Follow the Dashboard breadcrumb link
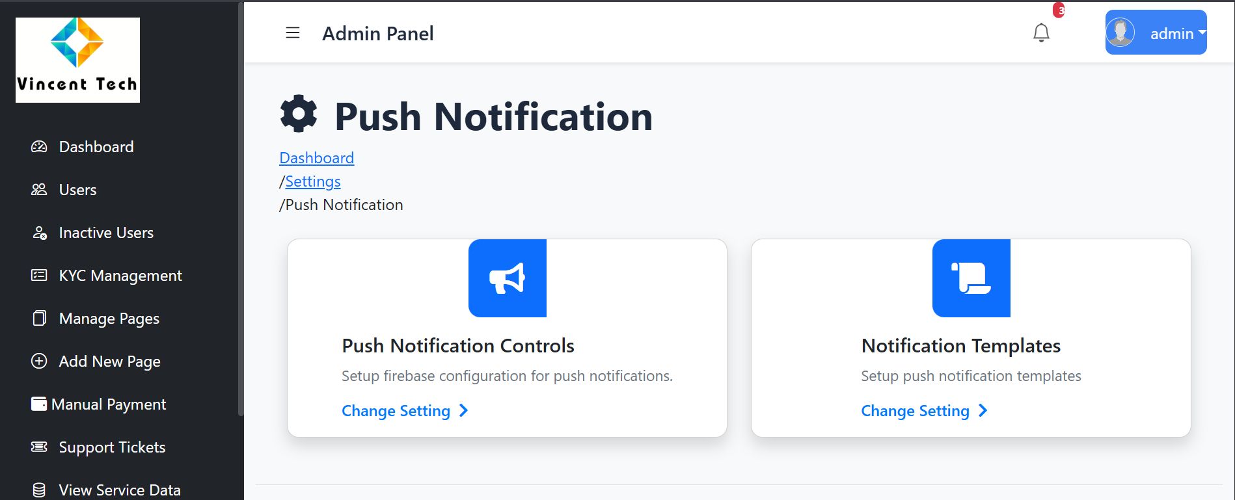This screenshot has width=1235, height=500. tap(316, 158)
